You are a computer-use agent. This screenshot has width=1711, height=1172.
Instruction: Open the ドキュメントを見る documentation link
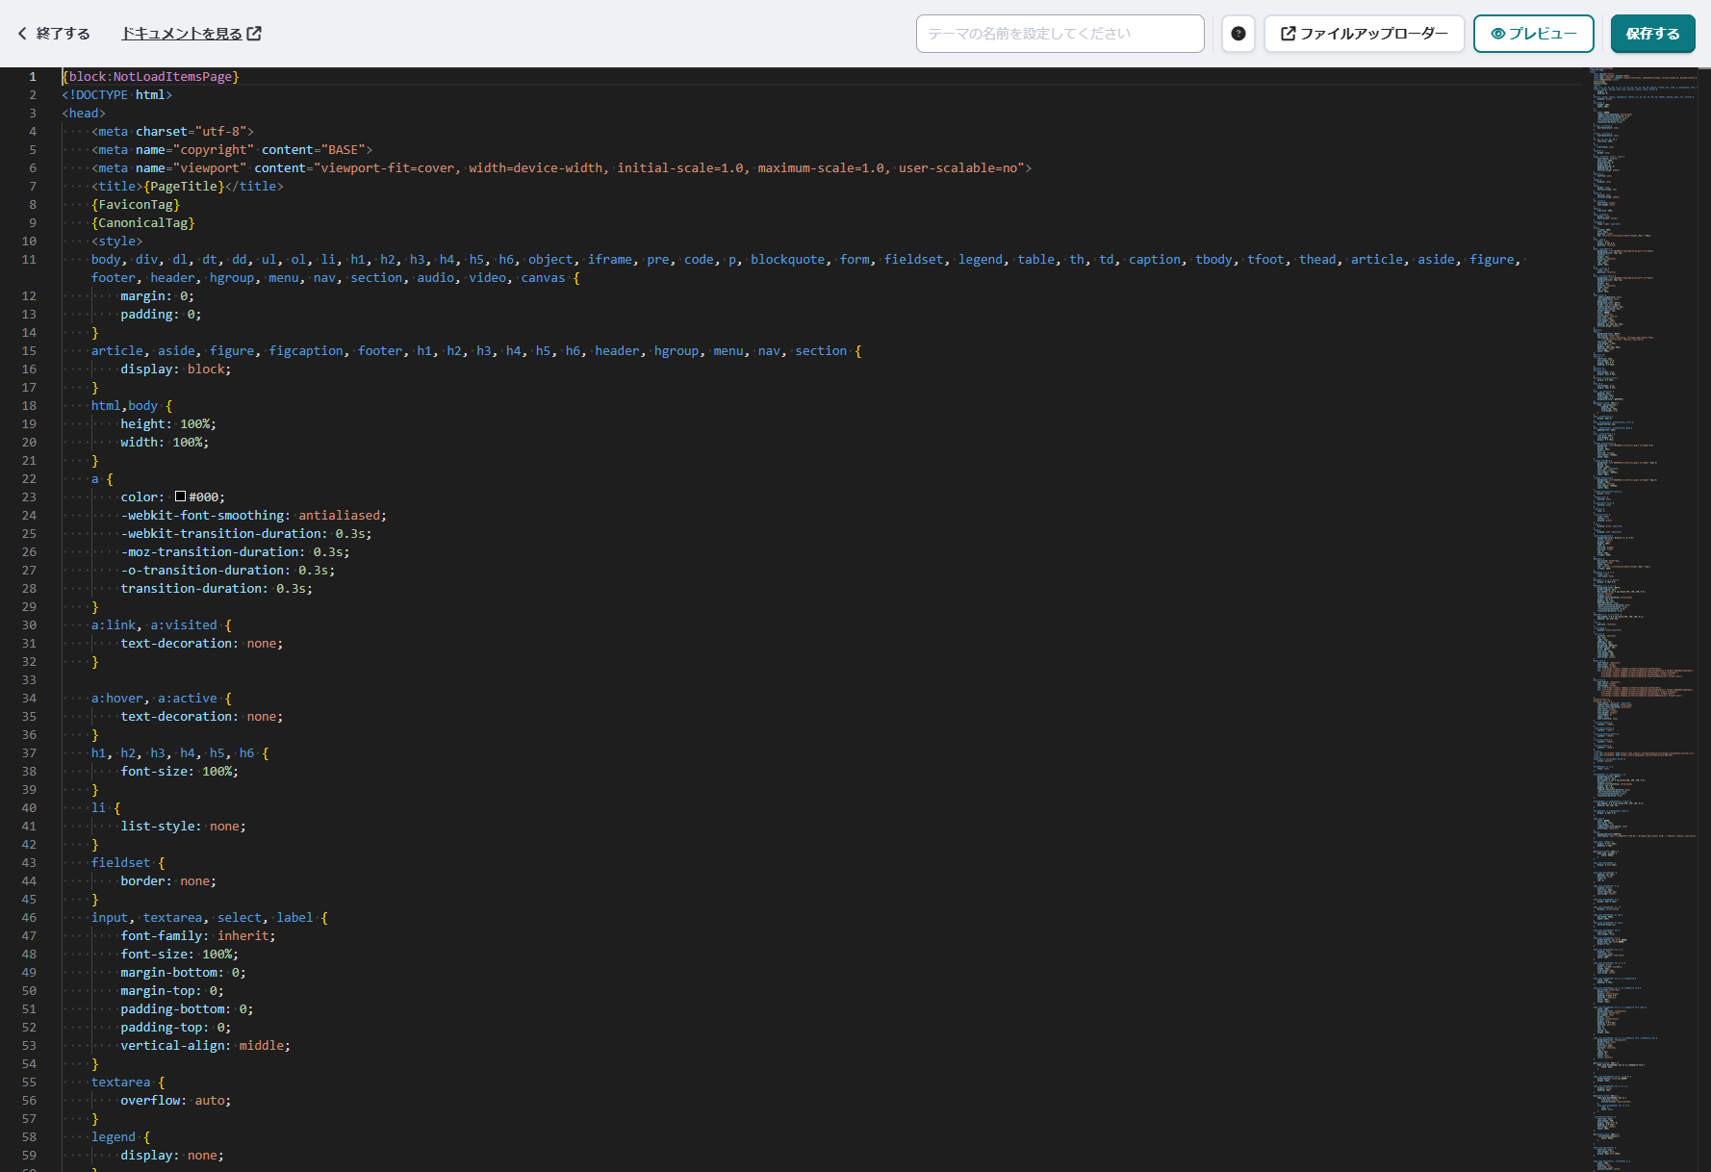(x=182, y=34)
